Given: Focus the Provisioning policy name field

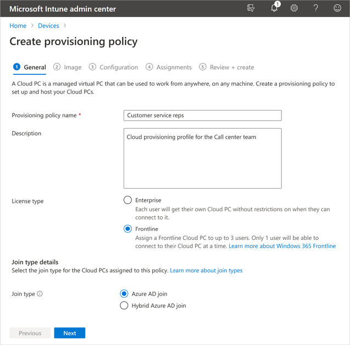Looking at the screenshot, I should click(x=202, y=116).
